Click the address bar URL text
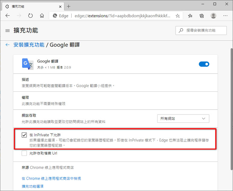 [x=122, y=16]
